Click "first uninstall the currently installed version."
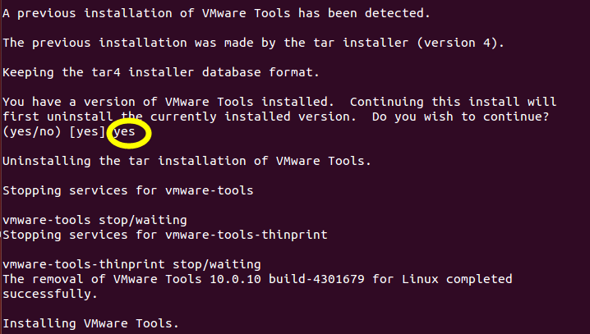 click(183, 117)
